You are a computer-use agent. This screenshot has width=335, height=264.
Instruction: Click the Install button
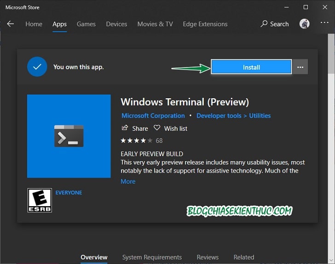coord(251,67)
